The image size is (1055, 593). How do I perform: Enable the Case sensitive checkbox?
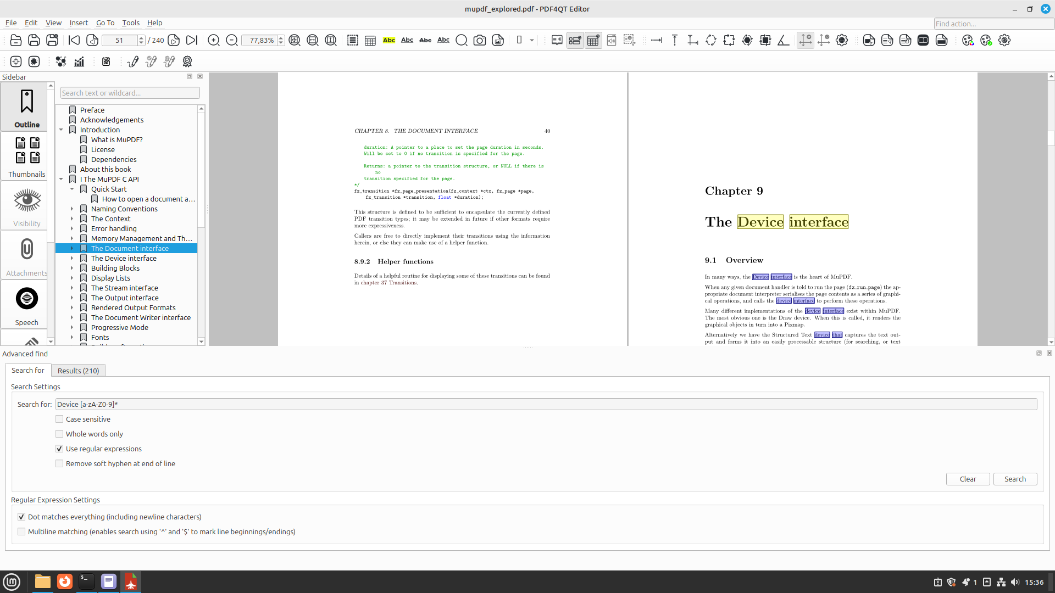[59, 419]
